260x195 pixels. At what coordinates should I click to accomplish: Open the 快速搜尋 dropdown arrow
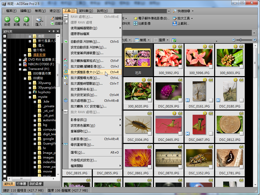point(193,11)
